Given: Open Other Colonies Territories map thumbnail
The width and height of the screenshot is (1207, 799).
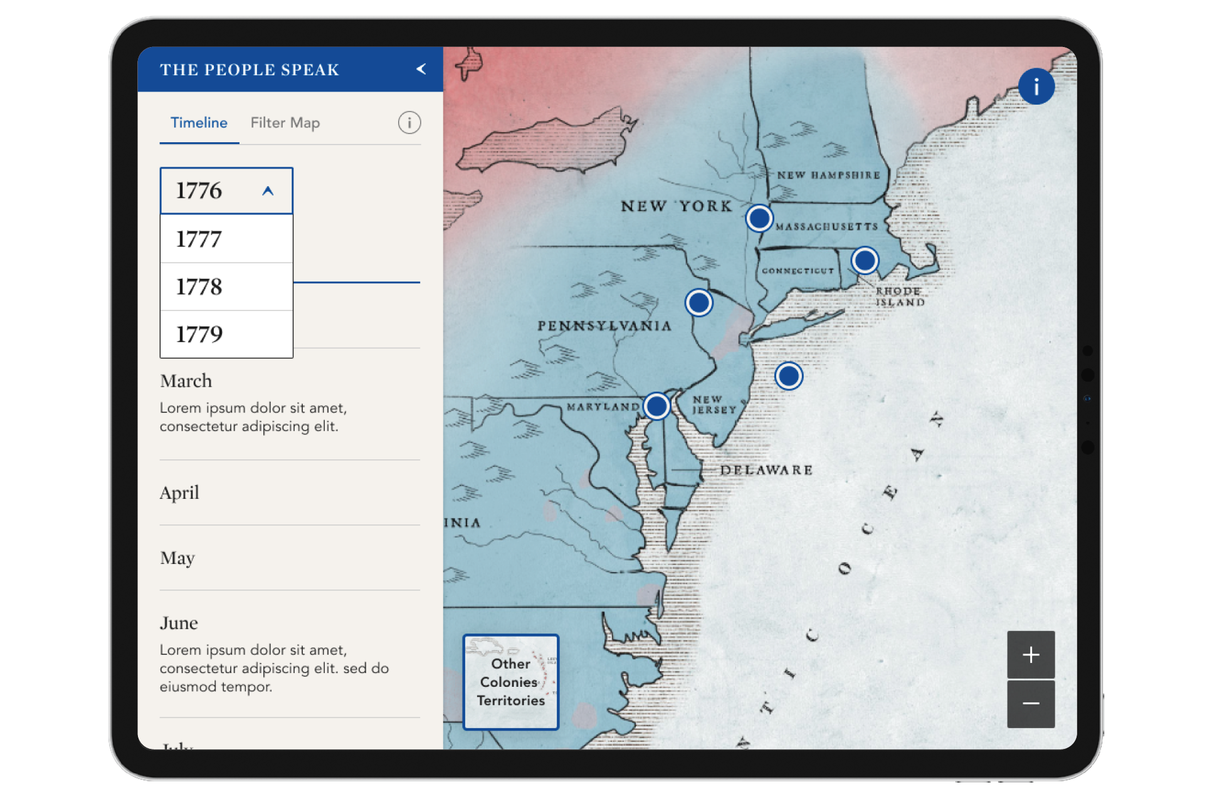Looking at the screenshot, I should pos(510,682).
